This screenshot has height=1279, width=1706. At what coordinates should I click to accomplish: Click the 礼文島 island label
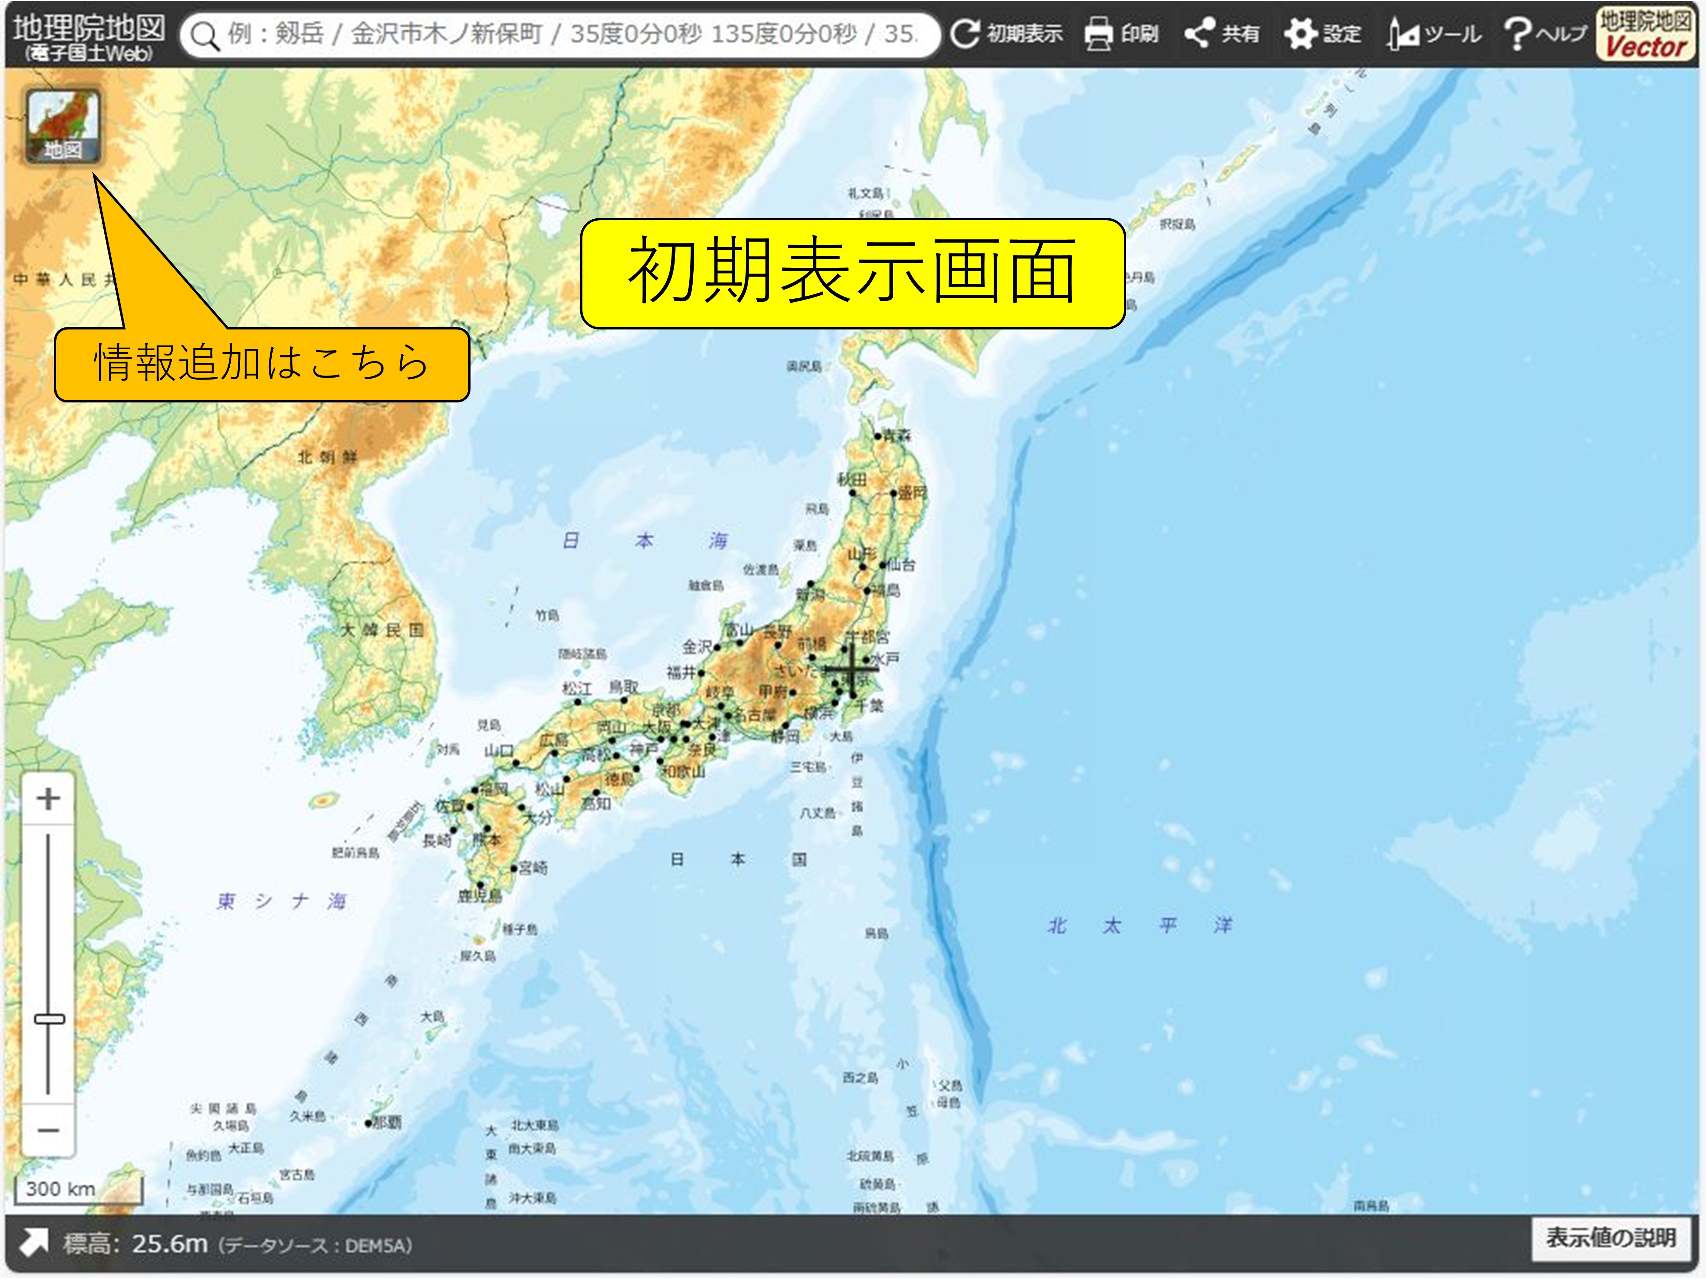point(865,193)
